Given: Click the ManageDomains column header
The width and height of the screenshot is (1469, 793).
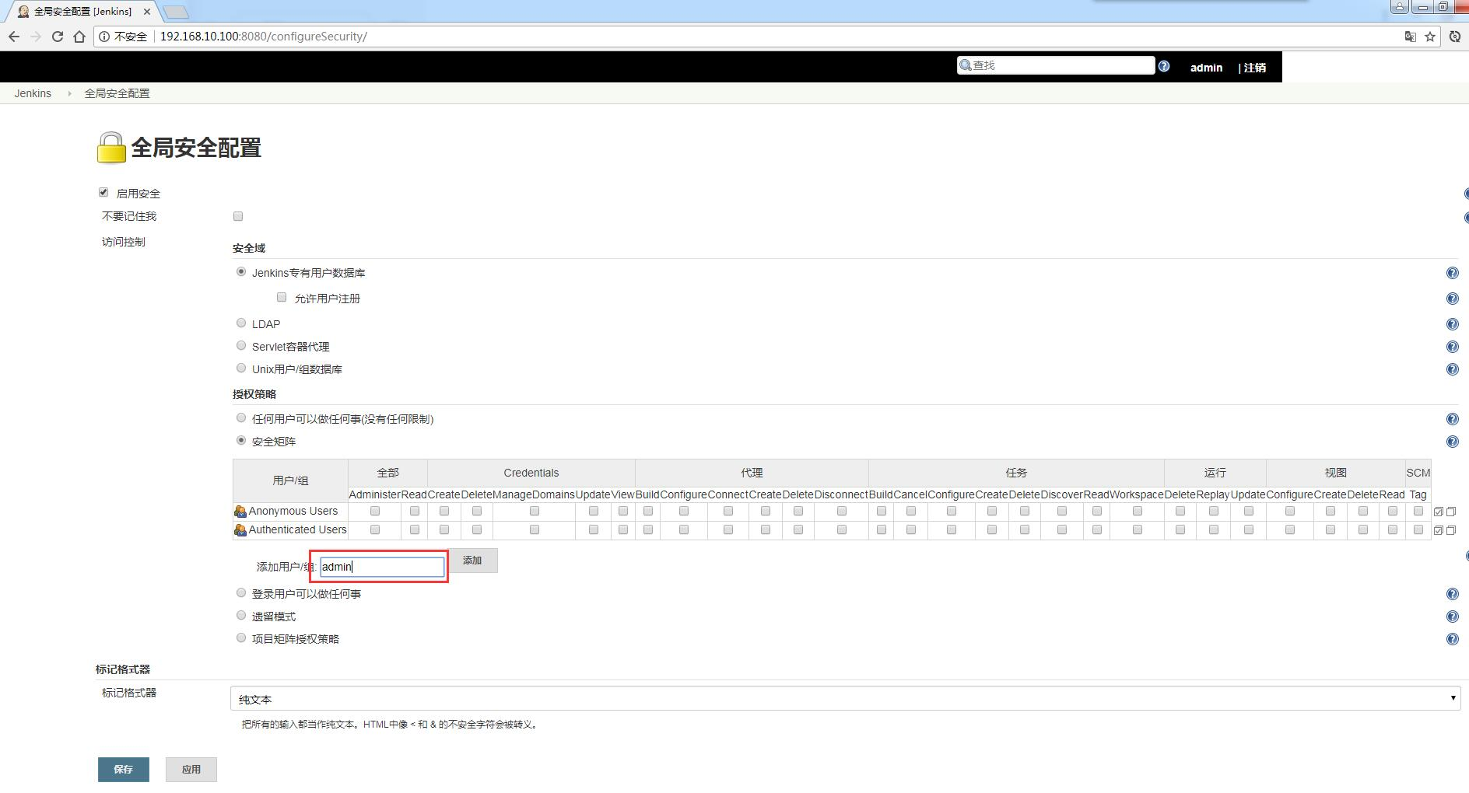Looking at the screenshot, I should tap(534, 494).
